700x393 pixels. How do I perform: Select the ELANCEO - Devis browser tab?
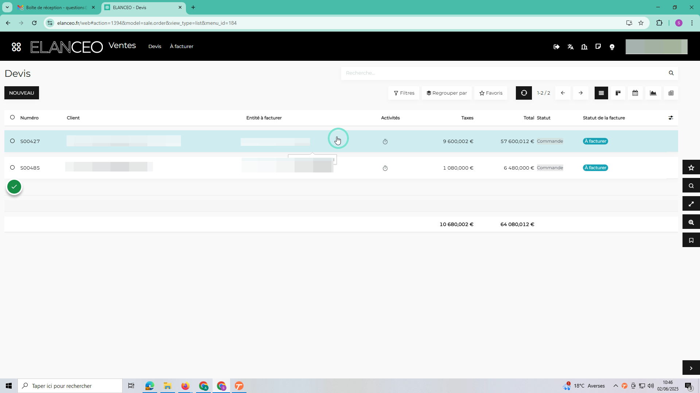coord(143,7)
